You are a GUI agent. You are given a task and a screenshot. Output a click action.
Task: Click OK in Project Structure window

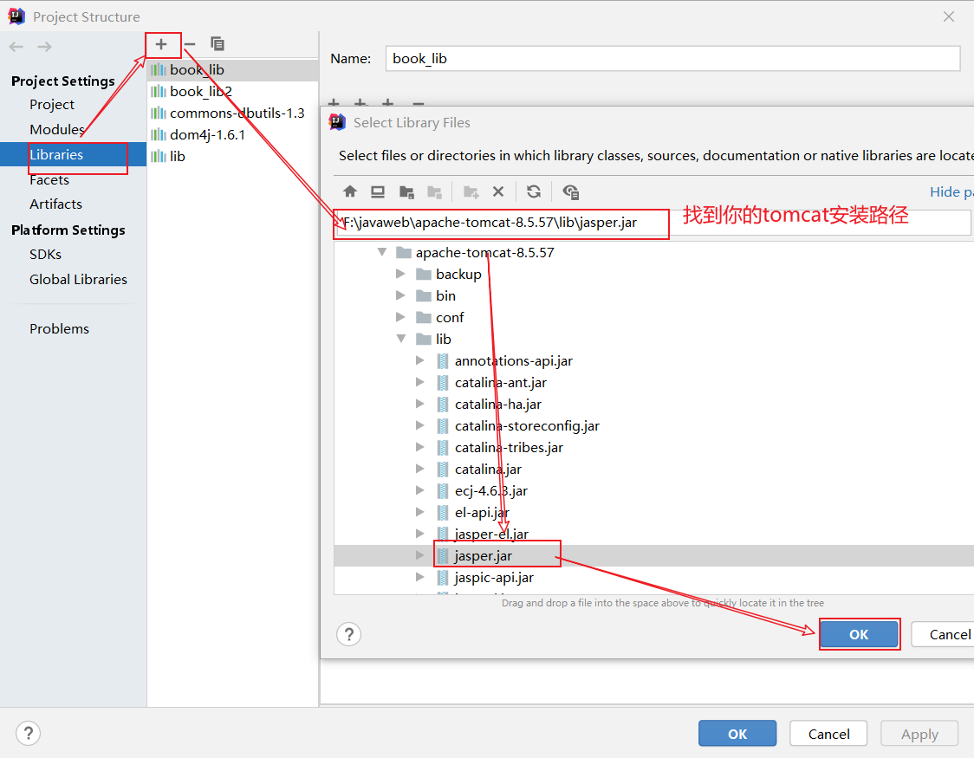[737, 734]
